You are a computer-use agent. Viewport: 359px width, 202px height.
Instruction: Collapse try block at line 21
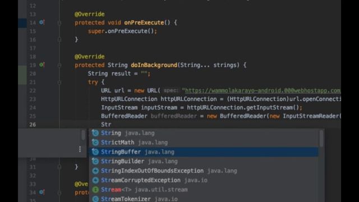pyautogui.click(x=59, y=82)
